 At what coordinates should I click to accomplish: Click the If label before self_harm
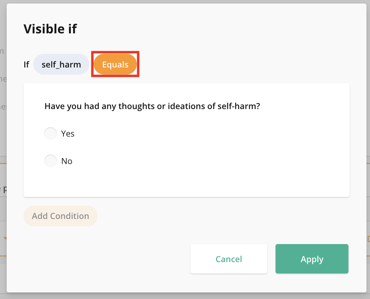coord(26,64)
